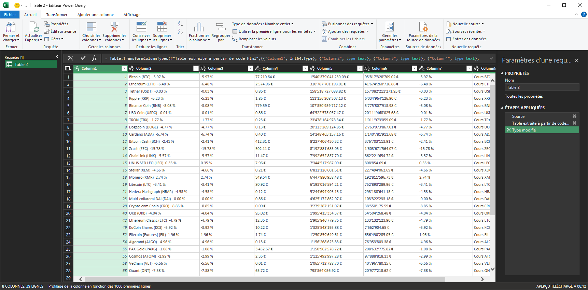Click the horizontal scrollbar thumb
The image size is (588, 290).
tap(265, 279)
